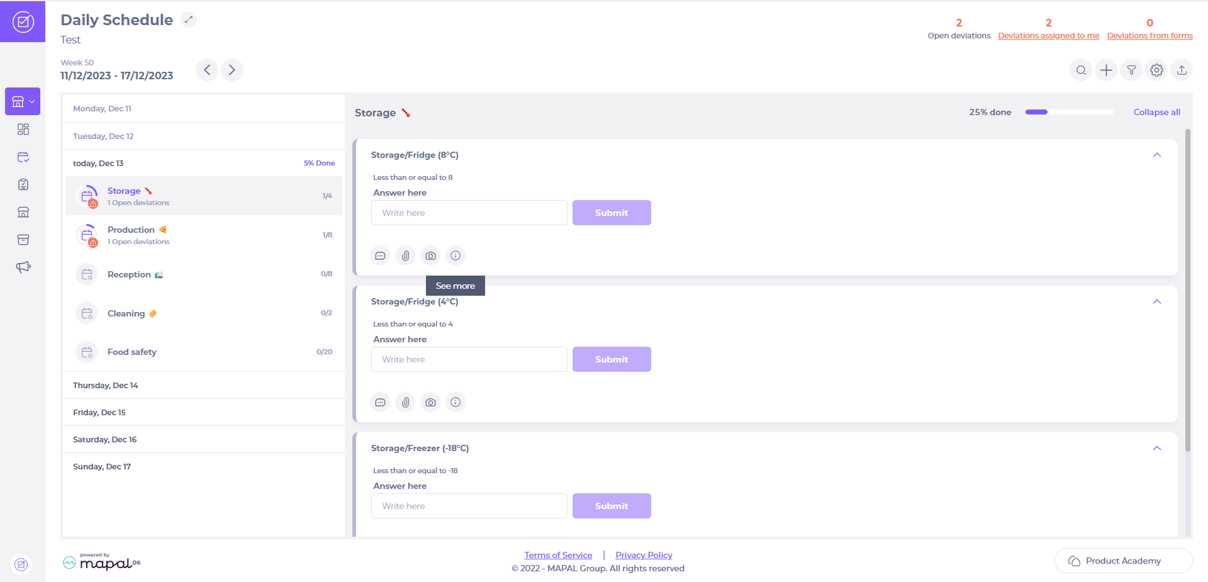The width and height of the screenshot is (1208, 582).
Task: Open Product Academy
Action: (x=1123, y=561)
